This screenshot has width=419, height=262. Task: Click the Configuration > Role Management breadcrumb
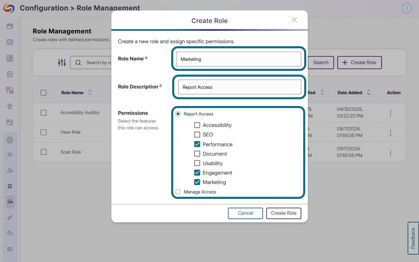click(x=80, y=8)
